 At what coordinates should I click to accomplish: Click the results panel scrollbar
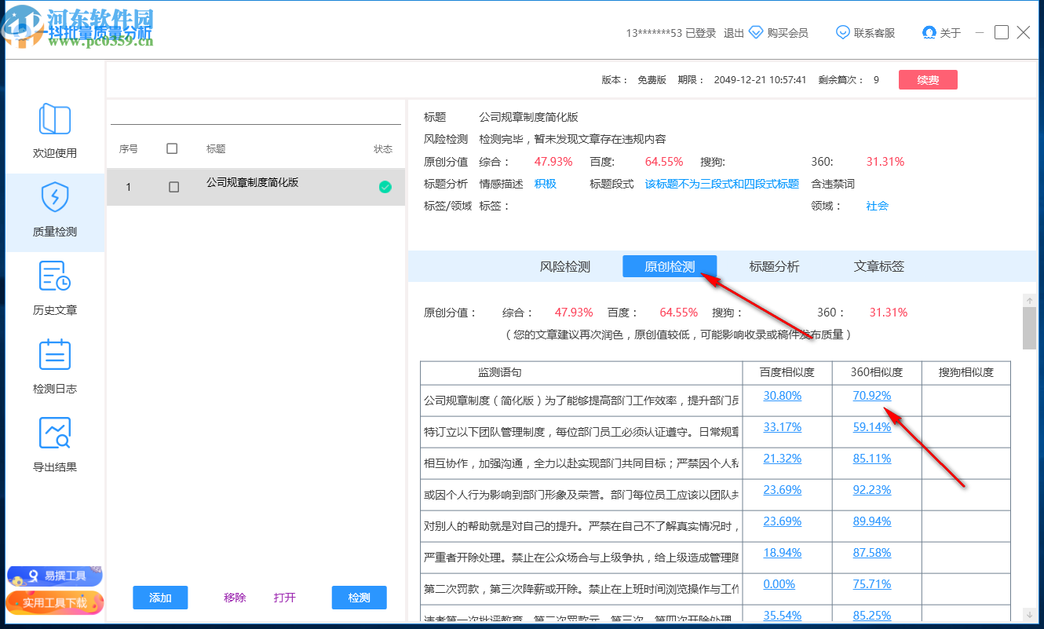pos(1030,330)
